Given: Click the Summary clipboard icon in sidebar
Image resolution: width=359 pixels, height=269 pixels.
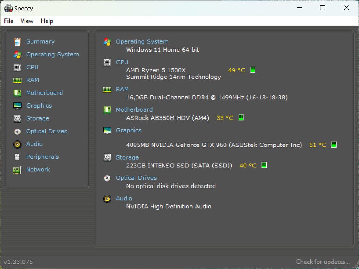Looking at the screenshot, I should tap(17, 42).
